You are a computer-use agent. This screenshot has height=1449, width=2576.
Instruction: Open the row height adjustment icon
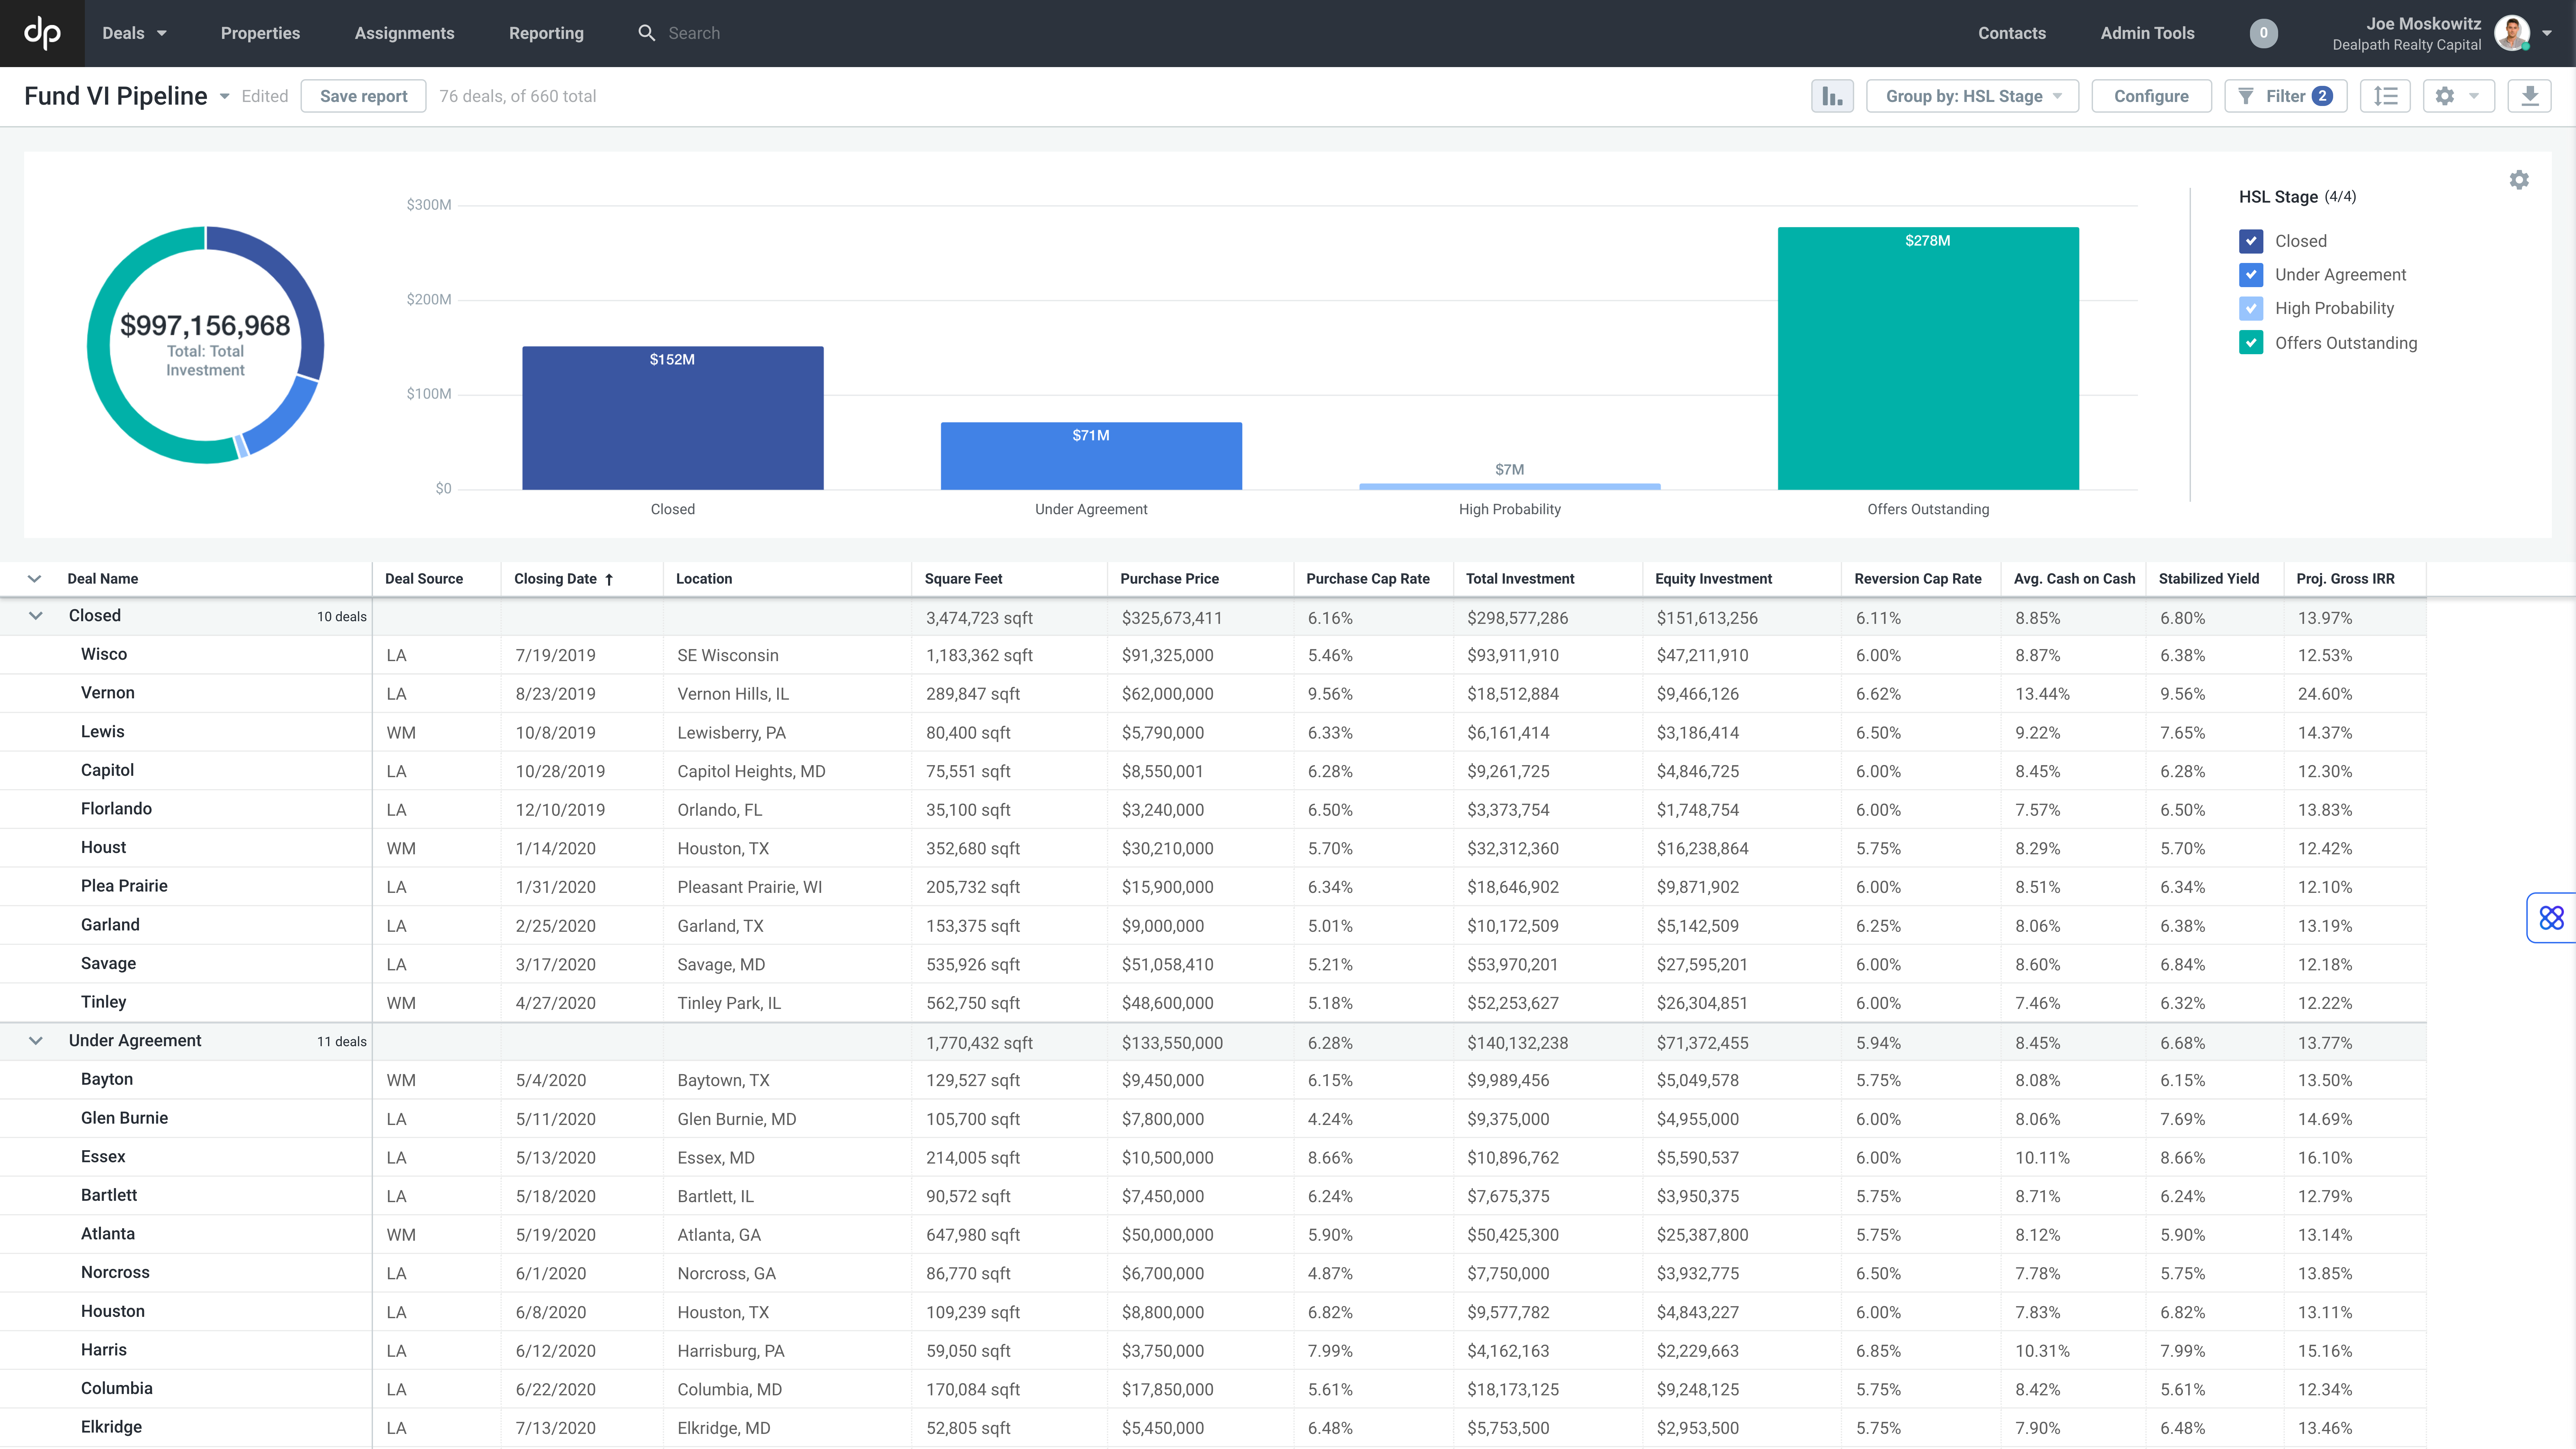click(x=2386, y=96)
